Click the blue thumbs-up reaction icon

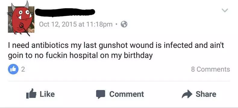[x=13, y=69]
